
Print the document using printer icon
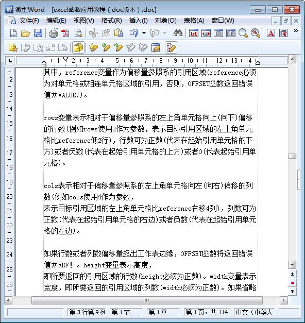pyautogui.click(x=54, y=33)
